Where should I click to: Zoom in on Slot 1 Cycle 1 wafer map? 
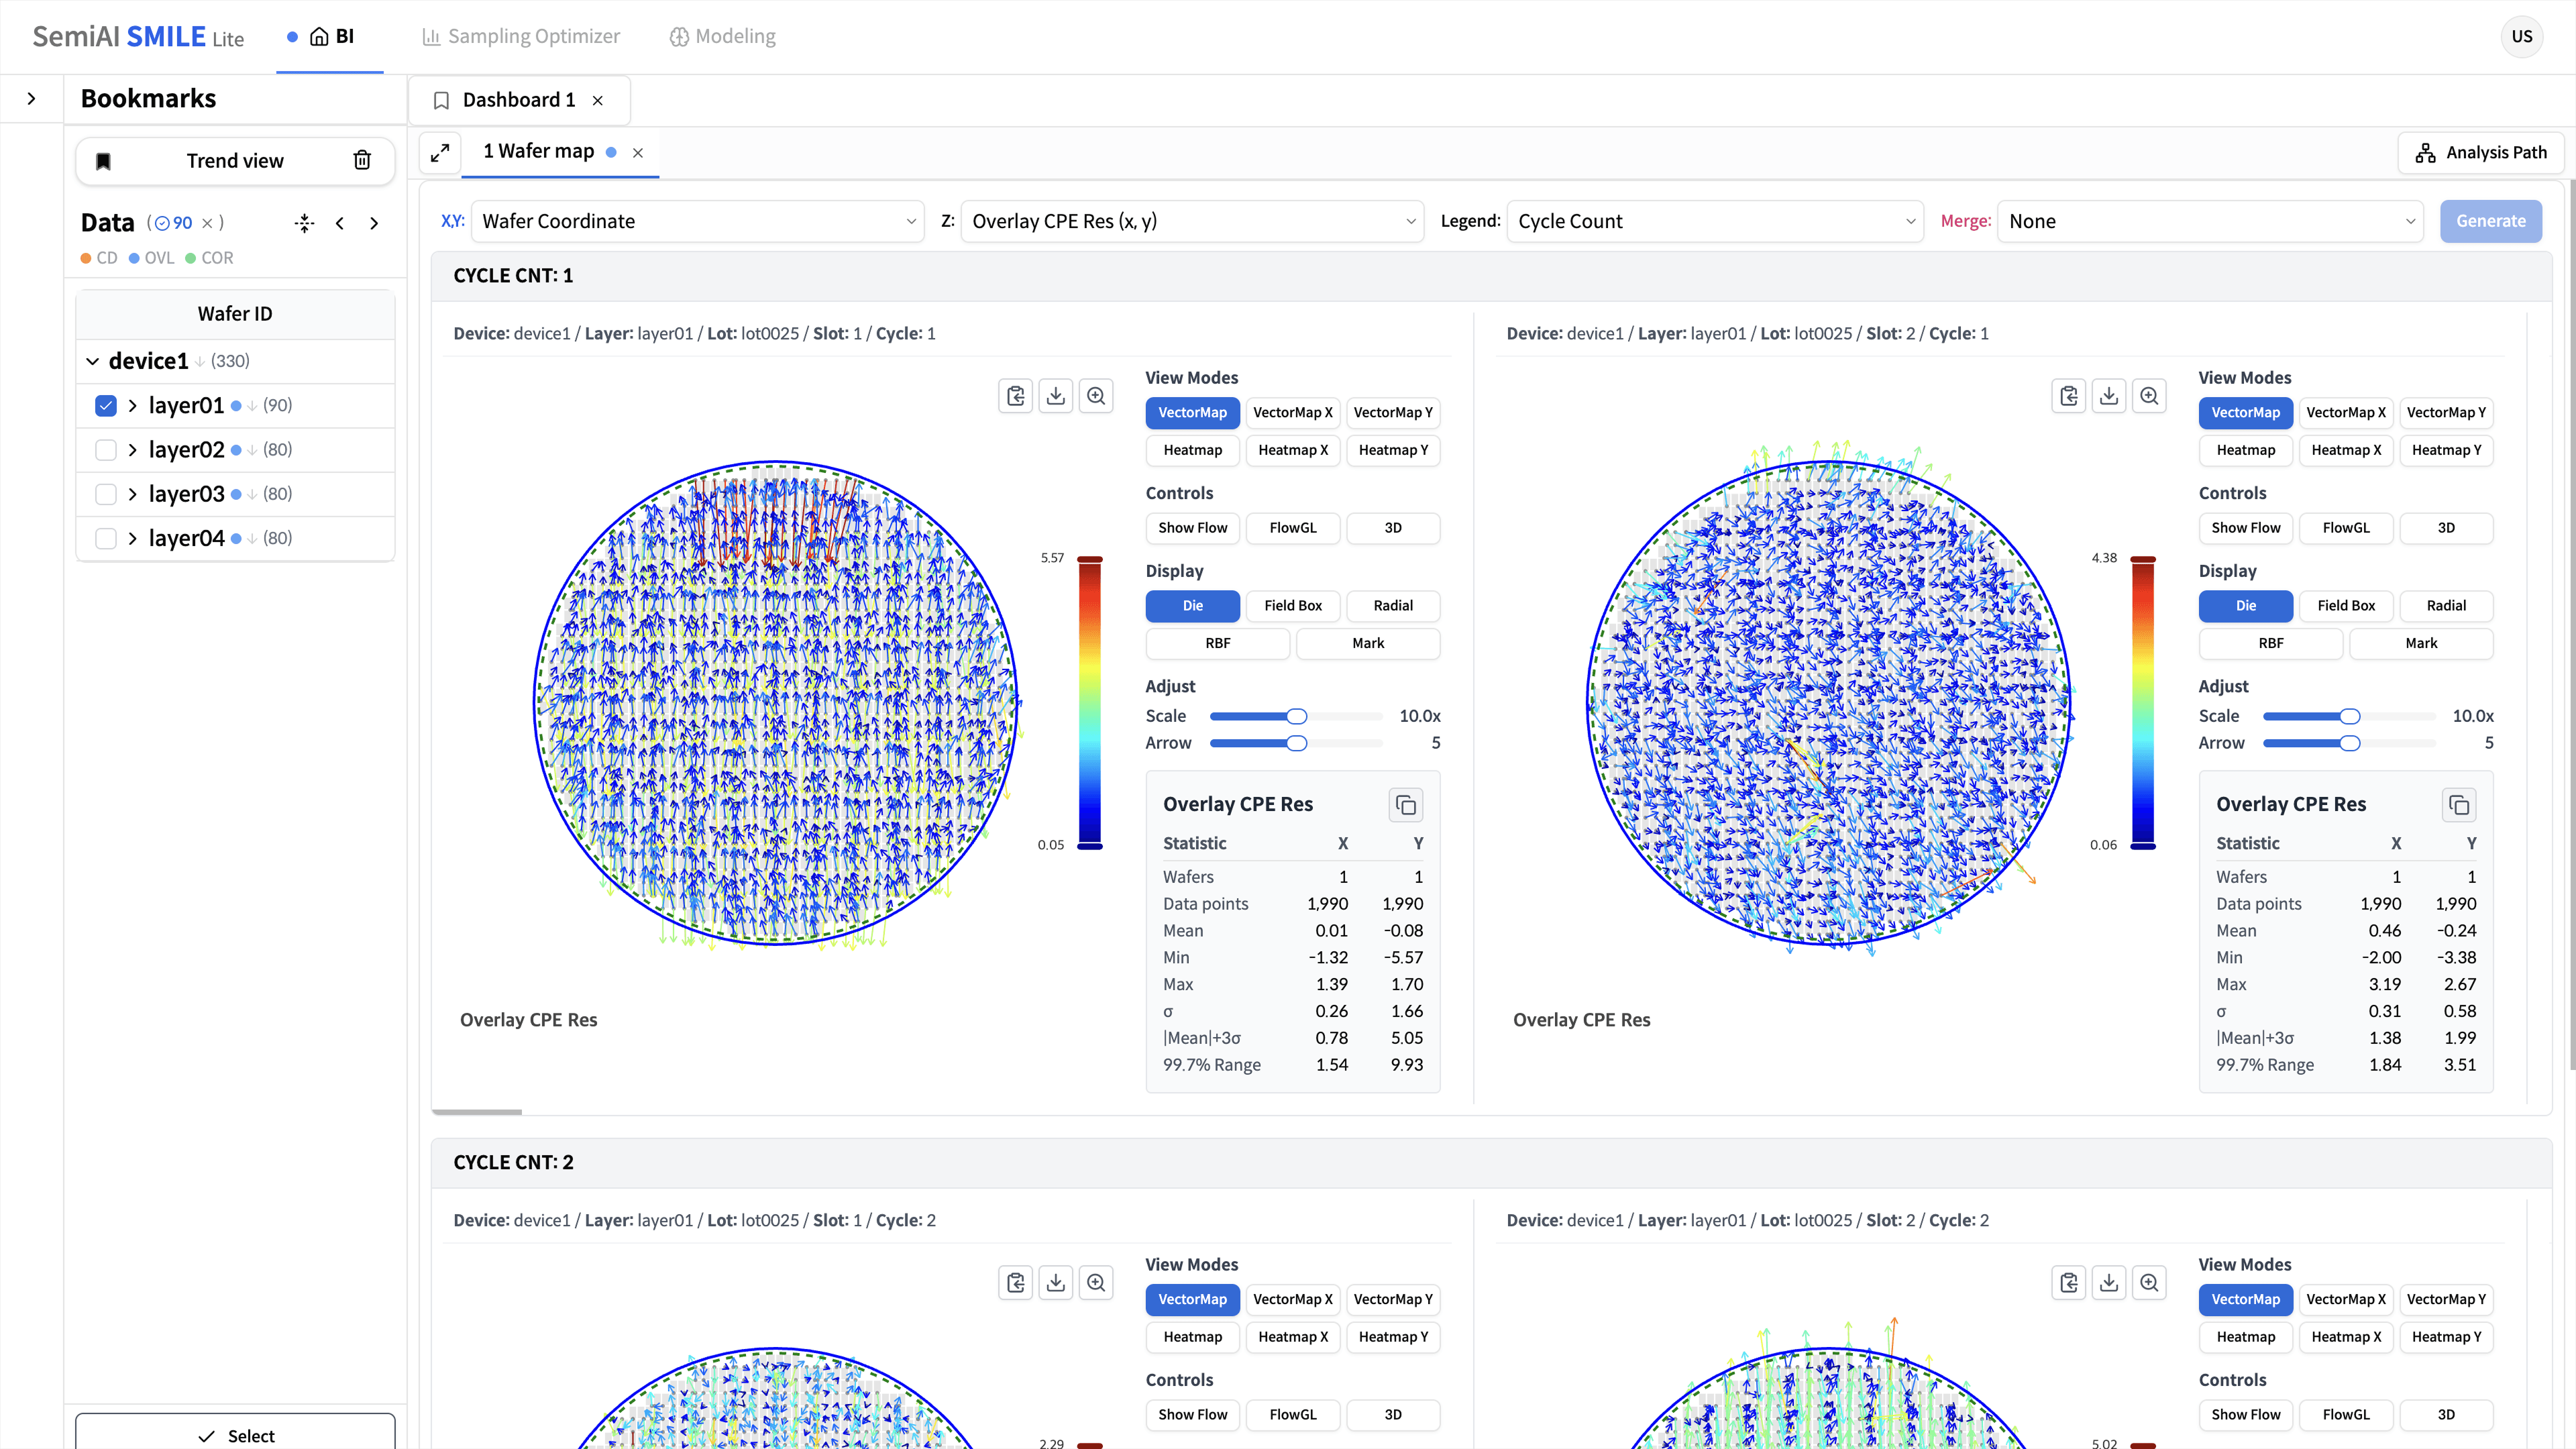click(x=1097, y=396)
